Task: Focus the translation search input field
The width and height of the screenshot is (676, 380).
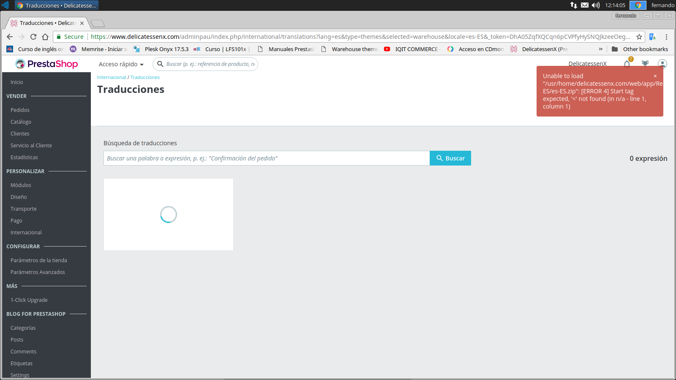Action: pyautogui.click(x=267, y=158)
